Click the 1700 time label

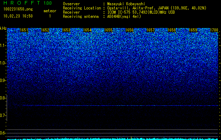click(214, 30)
